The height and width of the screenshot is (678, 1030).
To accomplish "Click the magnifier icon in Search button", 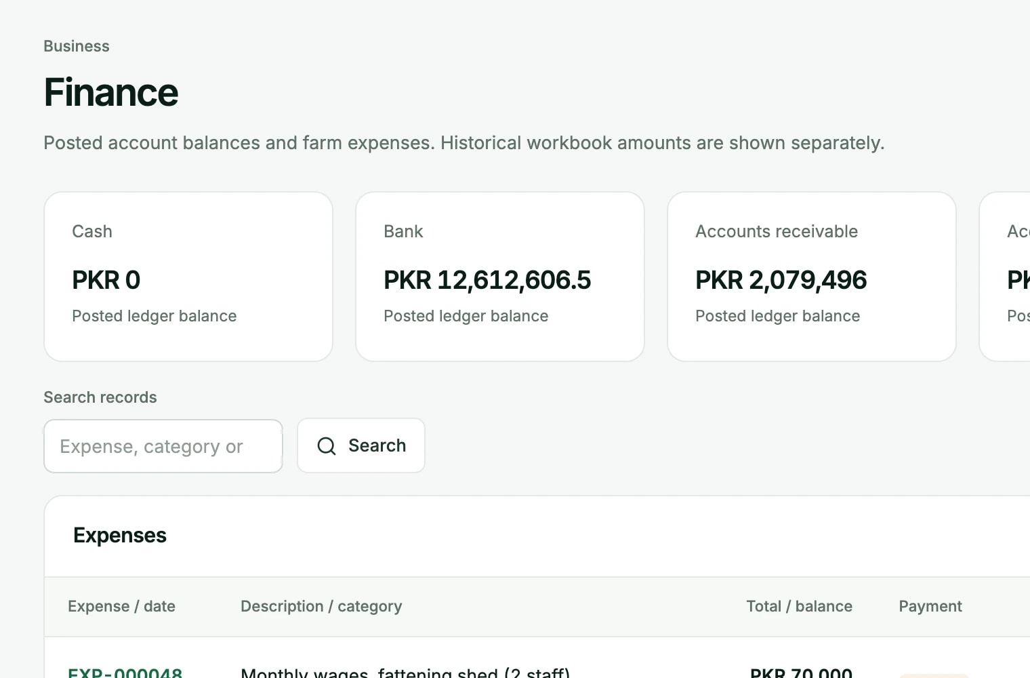I will tap(327, 445).
